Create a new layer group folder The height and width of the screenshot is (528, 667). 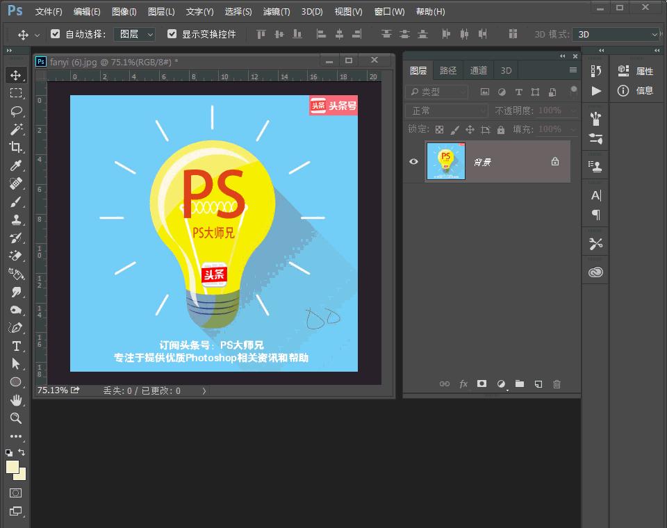[520, 383]
